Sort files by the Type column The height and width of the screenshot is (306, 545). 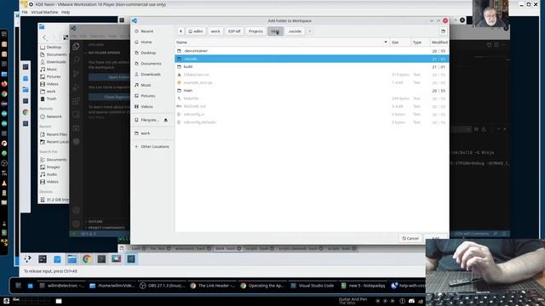pos(420,42)
